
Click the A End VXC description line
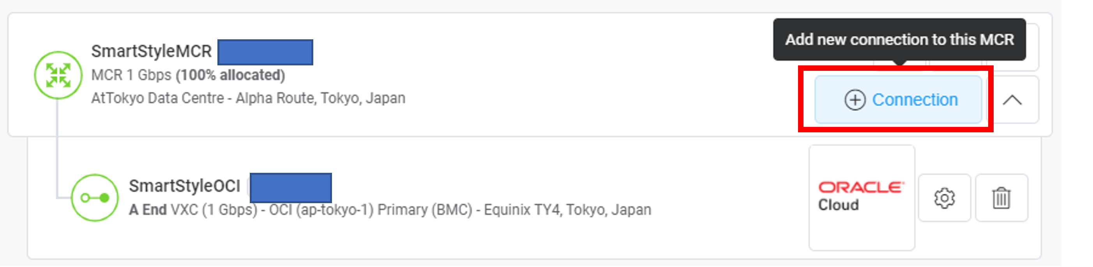[x=390, y=210]
